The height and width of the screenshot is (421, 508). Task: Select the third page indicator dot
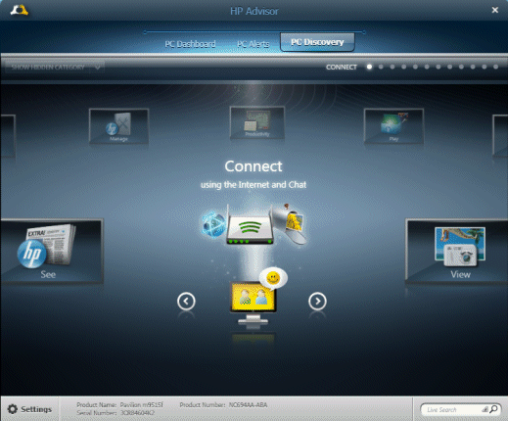tap(393, 67)
